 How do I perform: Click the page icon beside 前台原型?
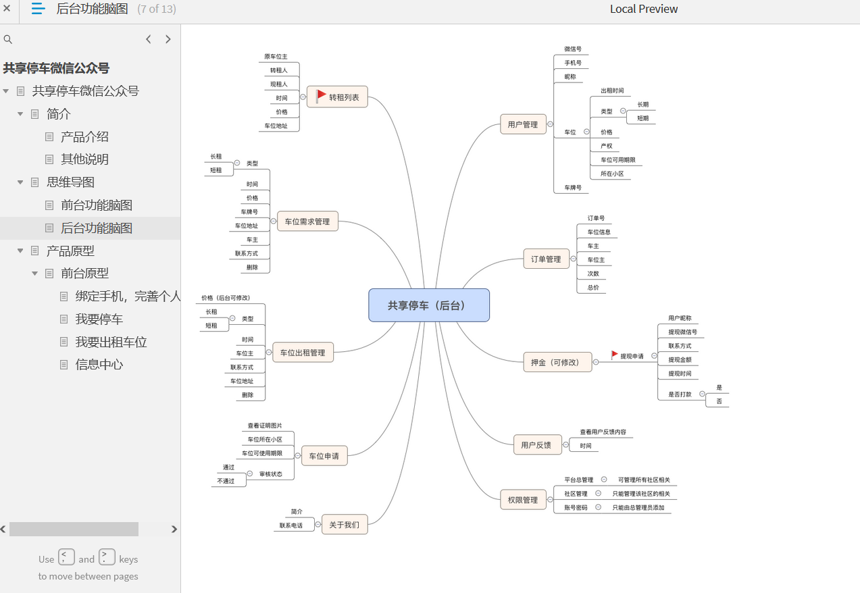[49, 274]
